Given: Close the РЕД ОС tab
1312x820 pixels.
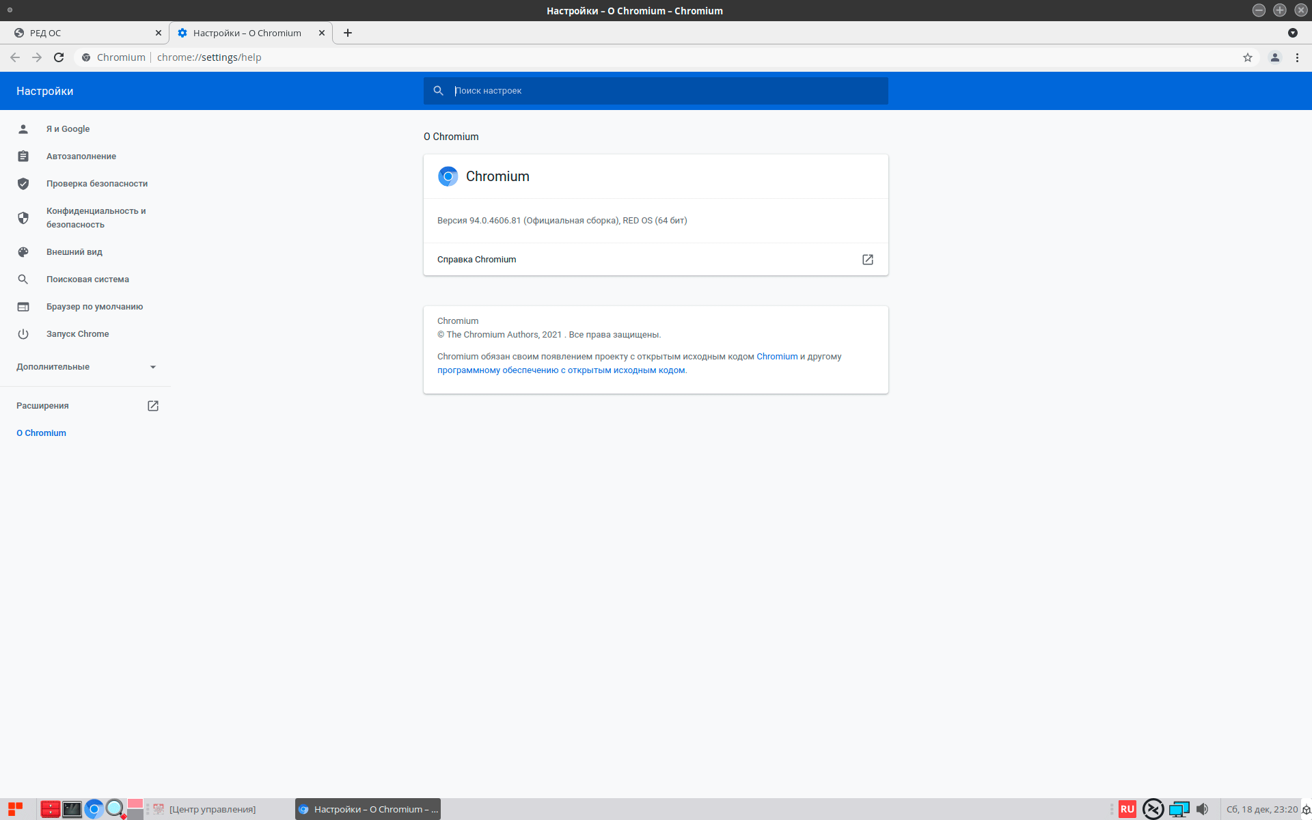Looking at the screenshot, I should coord(159,33).
